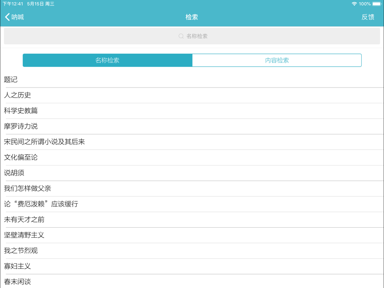Open the 反馈 feedback button

pos(367,17)
